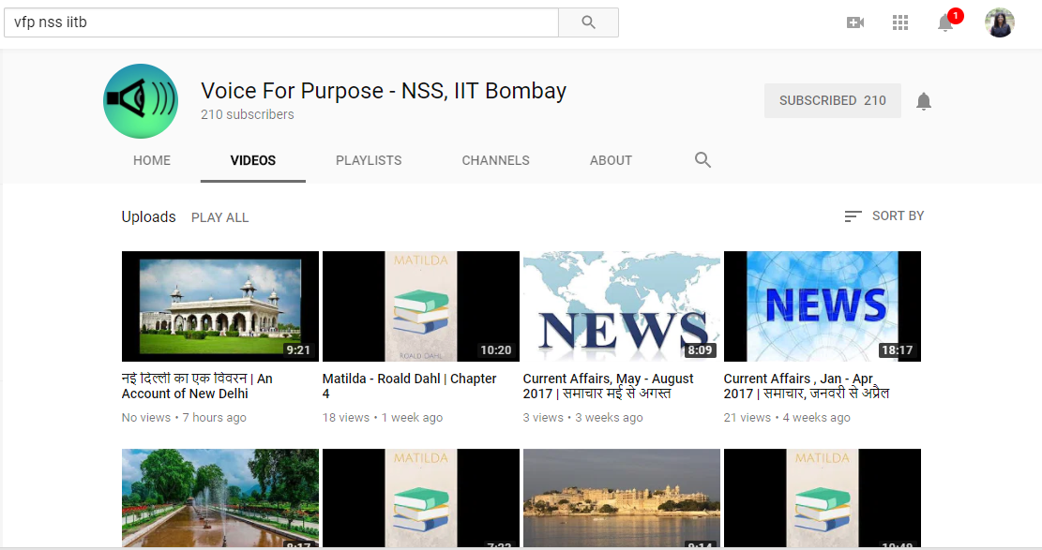Open the notifications bell in top bar
Image resolution: width=1042 pixels, height=550 pixels.
(945, 23)
